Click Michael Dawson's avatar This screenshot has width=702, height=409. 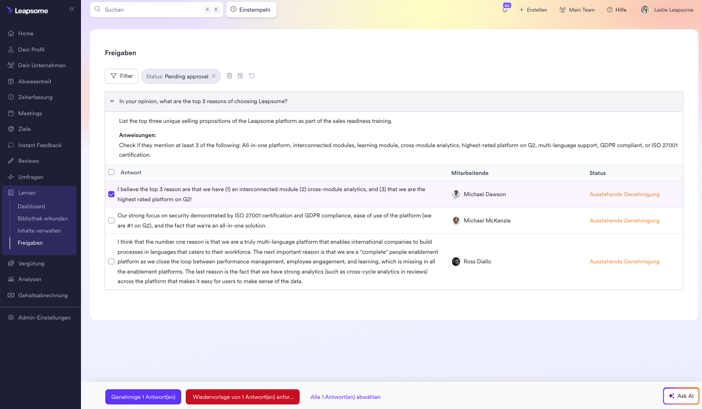(456, 194)
